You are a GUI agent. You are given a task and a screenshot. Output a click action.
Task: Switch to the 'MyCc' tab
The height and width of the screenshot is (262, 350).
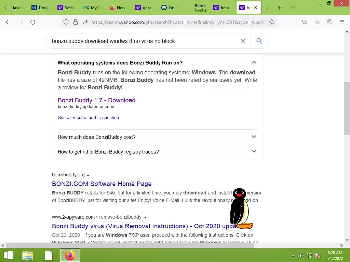pyautogui.click(x=92, y=8)
